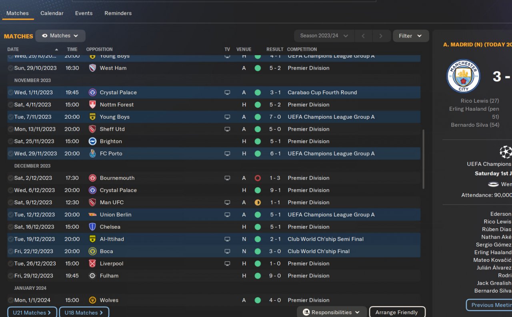Open the U21 Matches link
Screen dimensions: 512x317
[x=32, y=312]
